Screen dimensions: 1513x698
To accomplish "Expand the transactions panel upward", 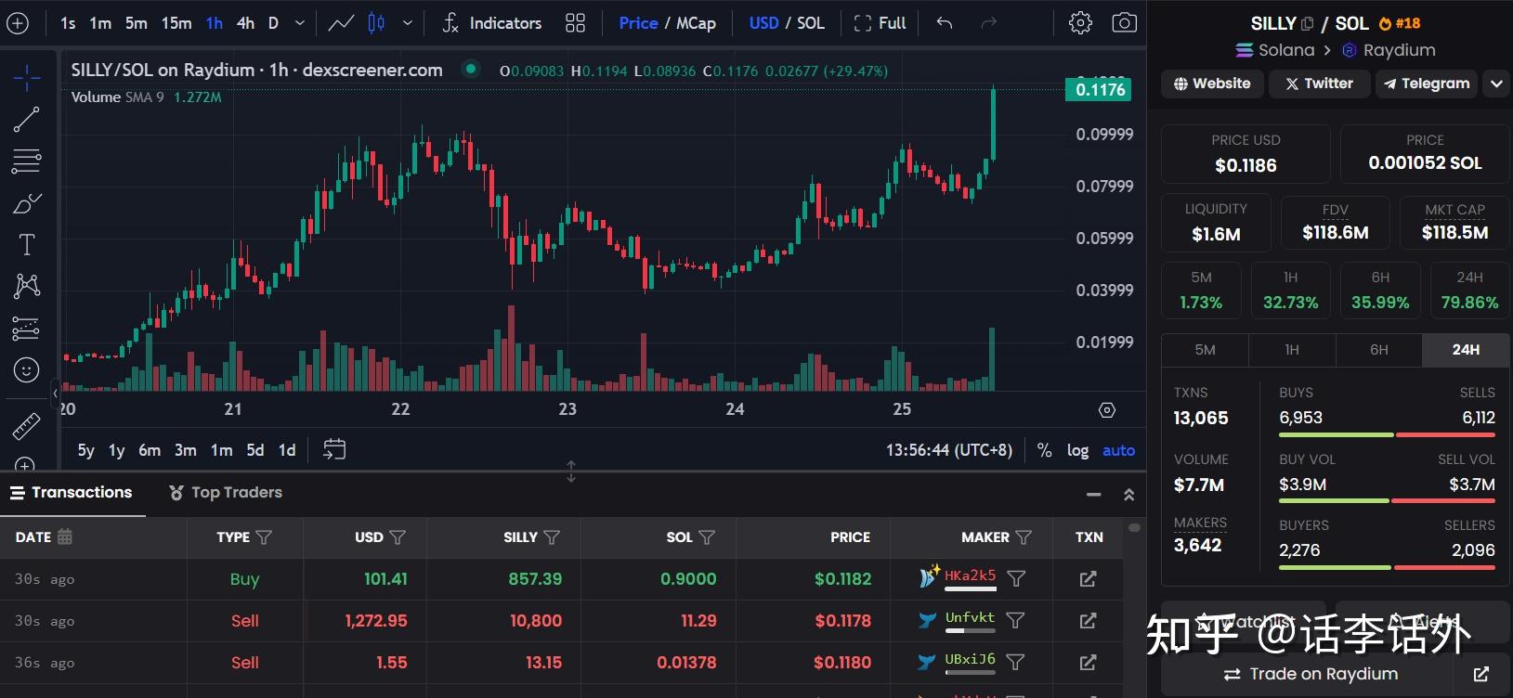I will [1129, 495].
